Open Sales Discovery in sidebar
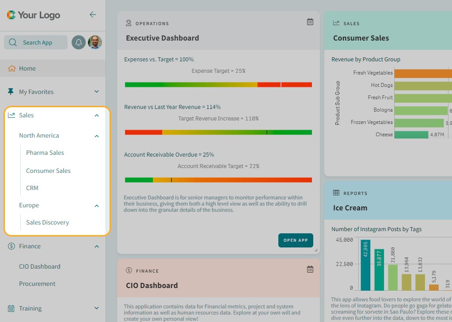The width and height of the screenshot is (452, 322). click(47, 222)
